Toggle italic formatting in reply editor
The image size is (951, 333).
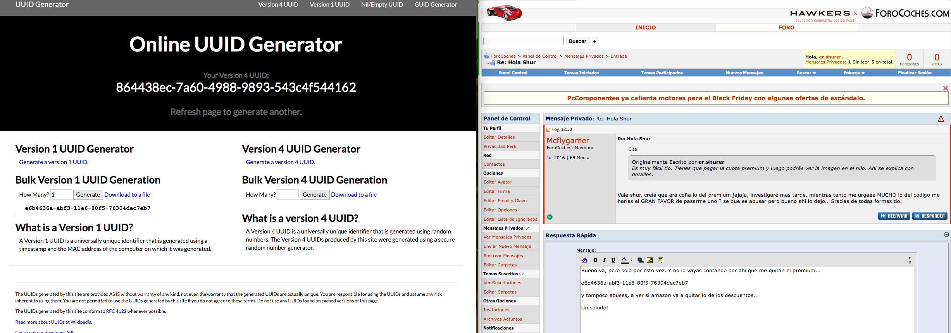pyautogui.click(x=604, y=260)
